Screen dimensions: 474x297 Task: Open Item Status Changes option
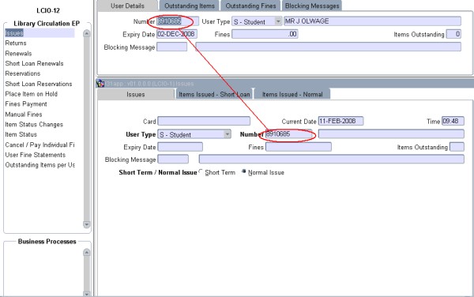pos(34,125)
